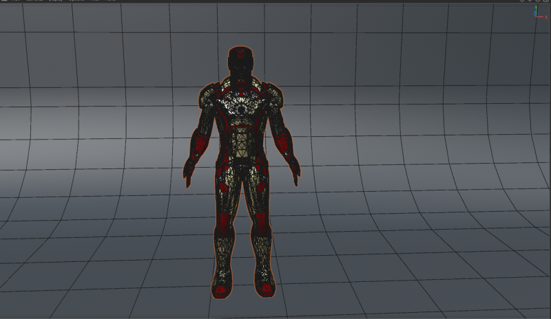
Task: Click the viewport pan camera icon
Action: [x=523, y=1]
